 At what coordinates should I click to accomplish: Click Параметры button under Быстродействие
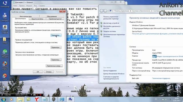coord(56,35)
